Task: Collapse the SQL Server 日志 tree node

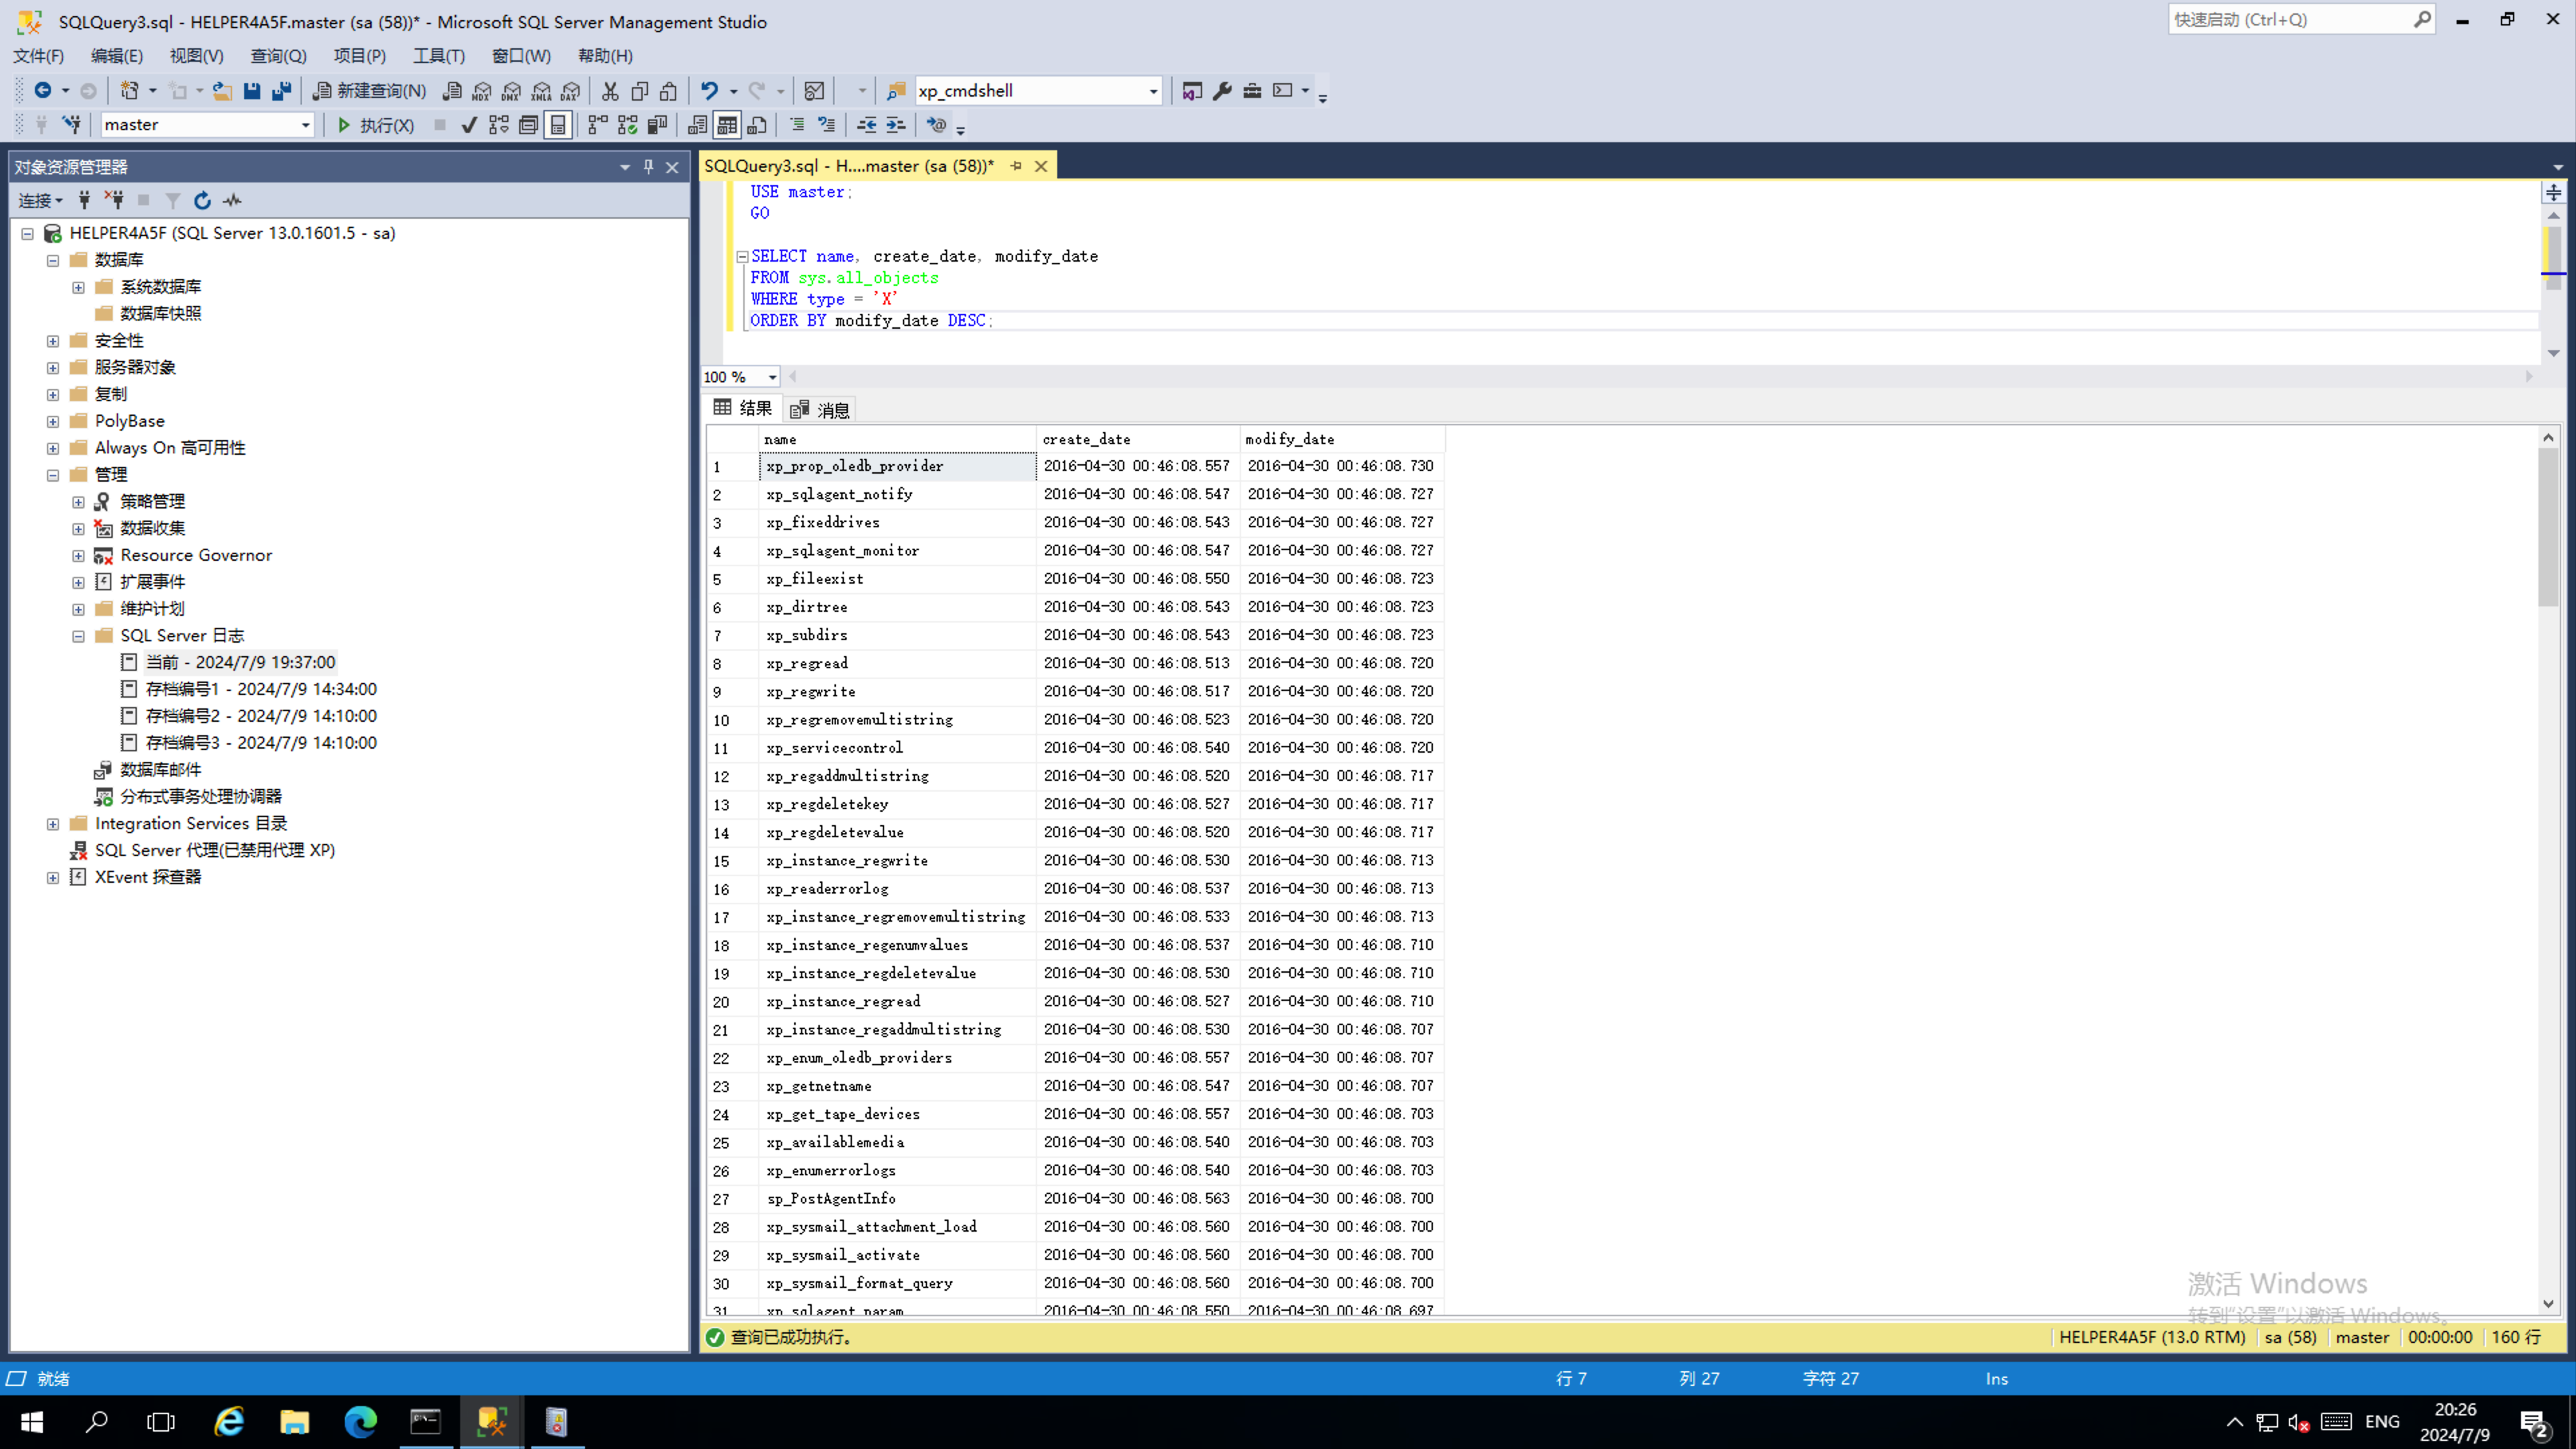Action: pyautogui.click(x=78, y=636)
